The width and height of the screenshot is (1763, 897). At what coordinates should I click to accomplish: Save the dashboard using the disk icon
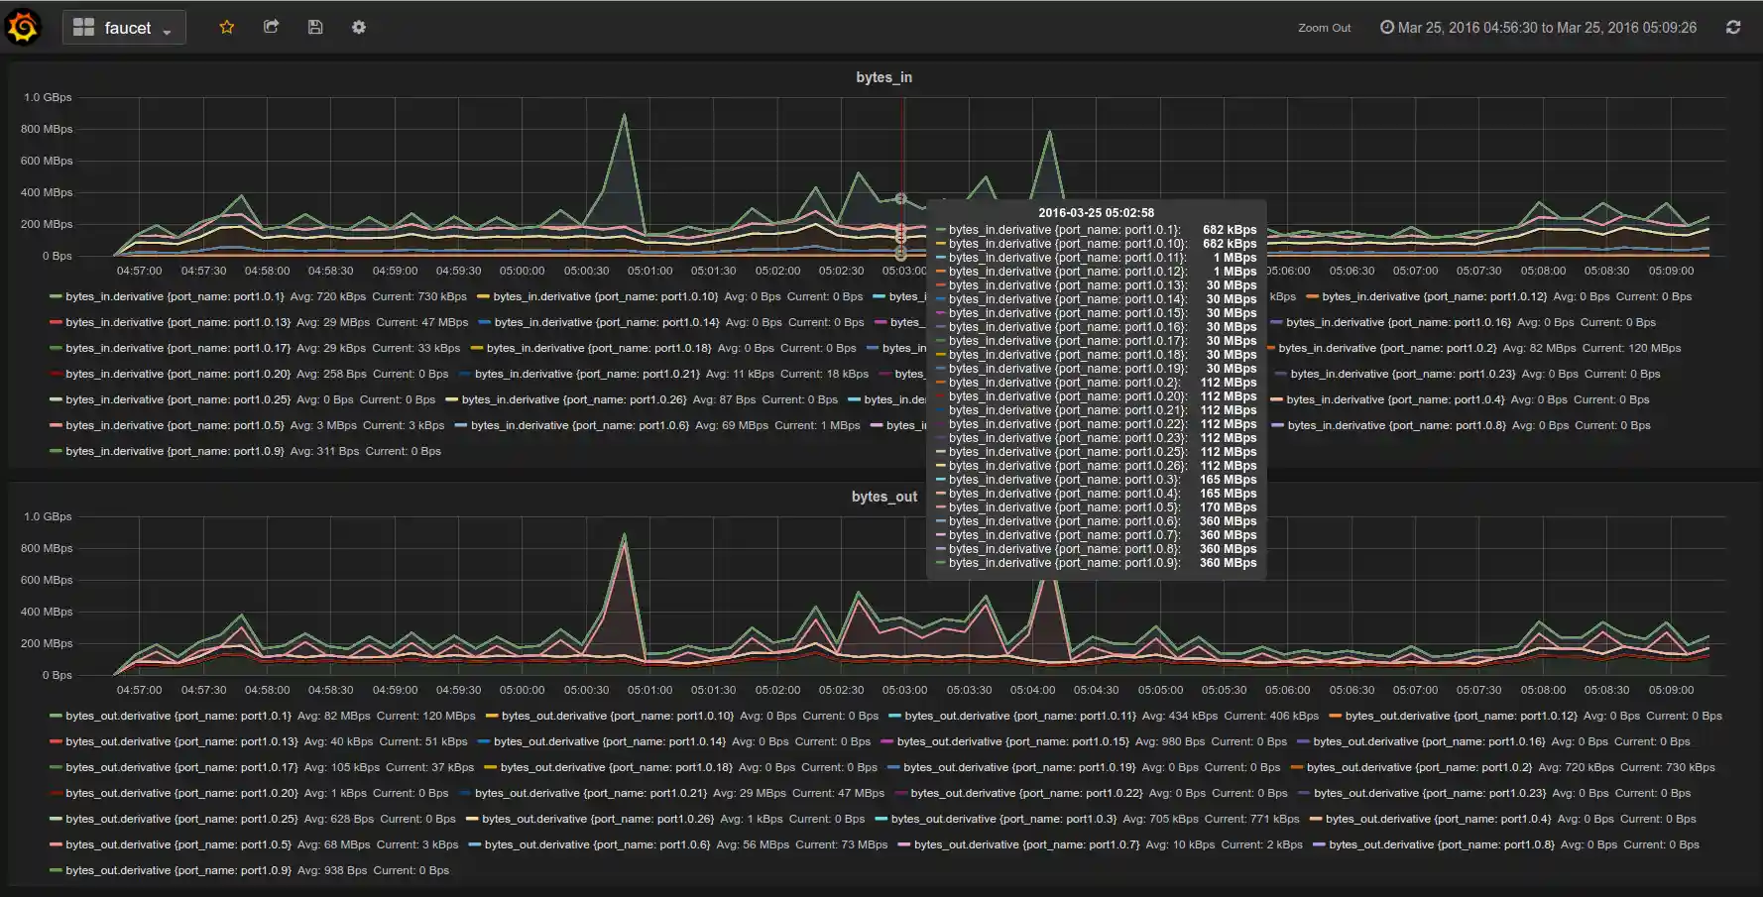point(315,27)
